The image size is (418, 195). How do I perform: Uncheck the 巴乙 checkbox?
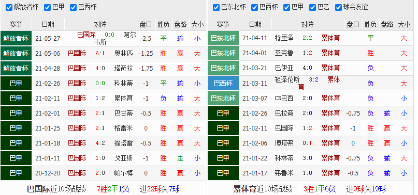click(x=312, y=7)
